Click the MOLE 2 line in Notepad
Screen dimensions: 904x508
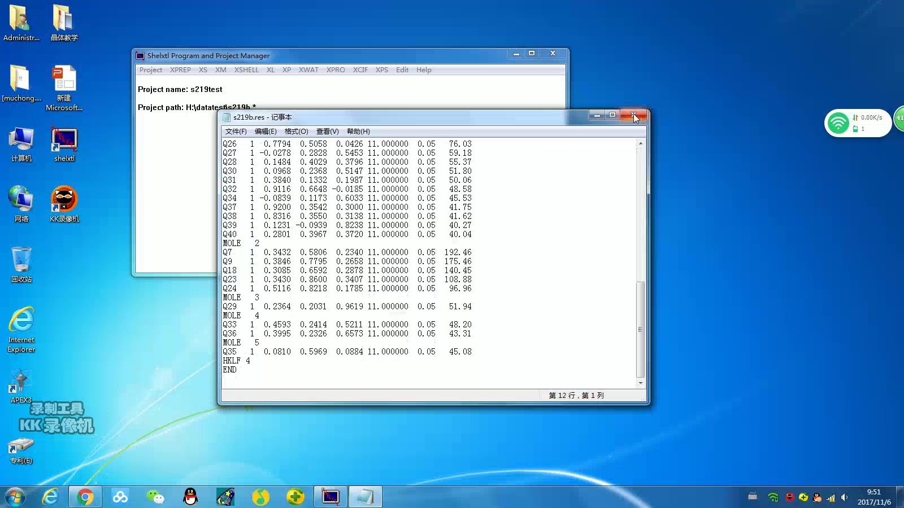pyautogui.click(x=241, y=243)
